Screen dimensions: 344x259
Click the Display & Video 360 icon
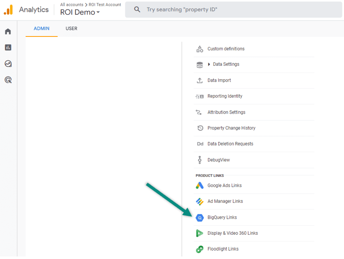[x=199, y=233]
